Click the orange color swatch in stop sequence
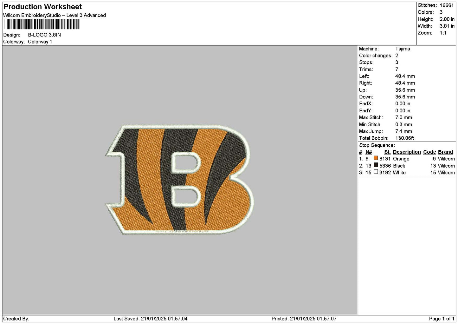The width and height of the screenshot is (458, 324). 376,158
